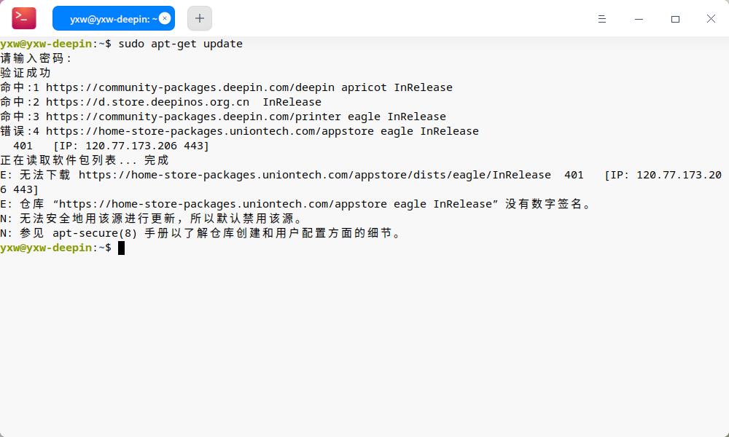Image resolution: width=729 pixels, height=437 pixels.
Task: Click the 验证成功 output line
Action: point(26,73)
